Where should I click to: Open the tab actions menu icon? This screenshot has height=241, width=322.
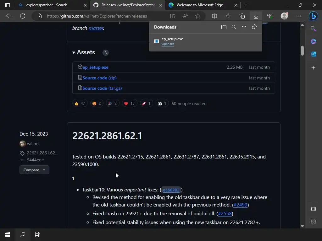click(x=8, y=5)
